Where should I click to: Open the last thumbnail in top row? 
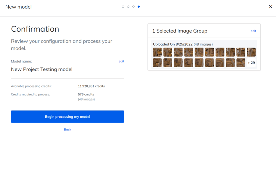click(251, 52)
